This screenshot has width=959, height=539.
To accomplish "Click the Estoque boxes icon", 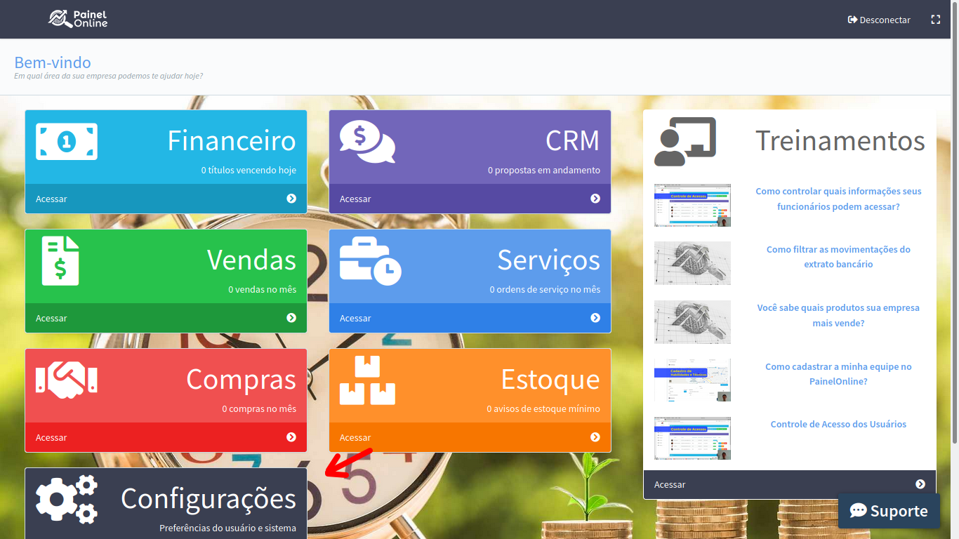I will click(367, 380).
